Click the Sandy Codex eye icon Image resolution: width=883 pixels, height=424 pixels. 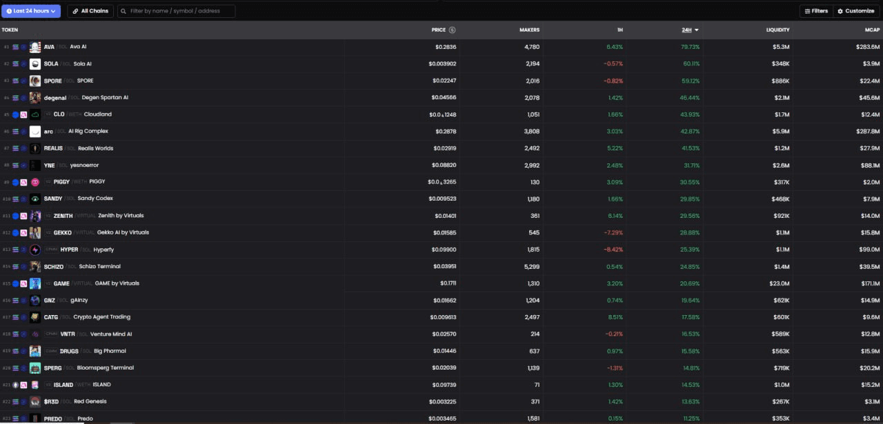(x=35, y=199)
